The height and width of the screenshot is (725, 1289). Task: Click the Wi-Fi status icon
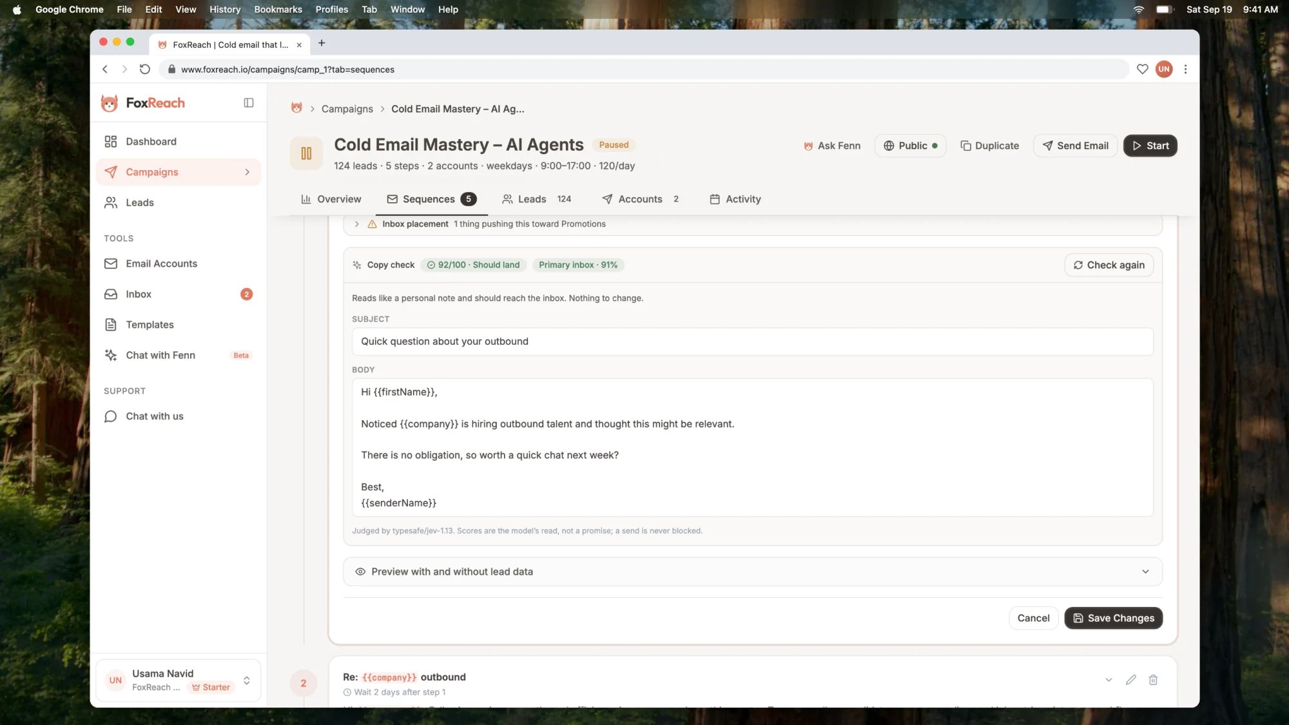[x=1139, y=10]
